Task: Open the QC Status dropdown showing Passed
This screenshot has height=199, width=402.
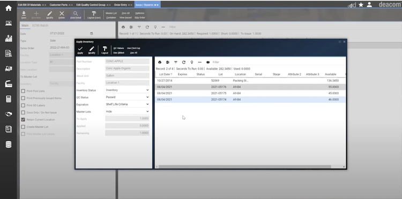Action: [x=127, y=97]
